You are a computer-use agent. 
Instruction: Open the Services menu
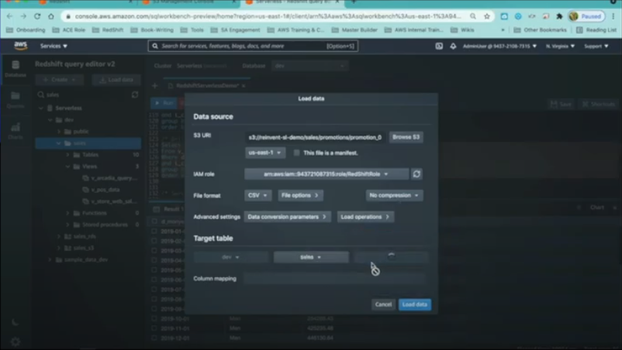pyautogui.click(x=54, y=46)
